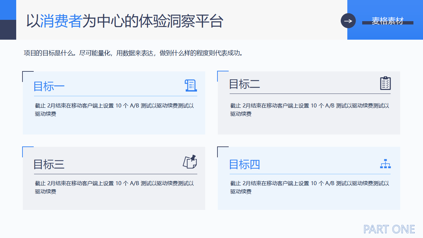This screenshot has height=238, width=423.
Task: Click the clipboard checklist icon in 目标二 card
Action: point(385,83)
